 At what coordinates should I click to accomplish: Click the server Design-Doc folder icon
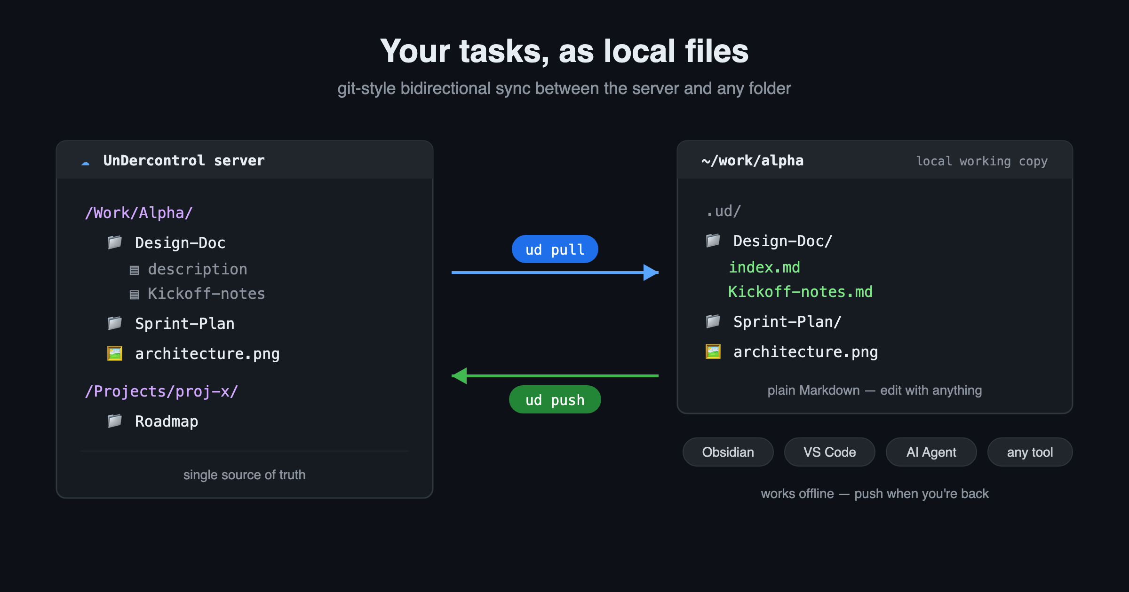pos(115,242)
